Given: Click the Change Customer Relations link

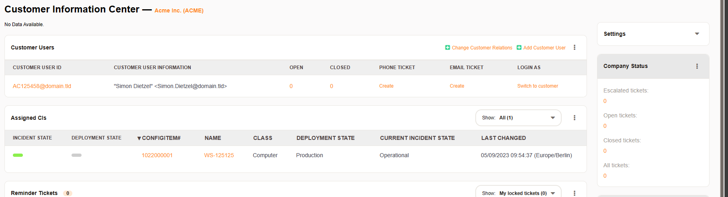Looking at the screenshot, I should [x=482, y=48].
